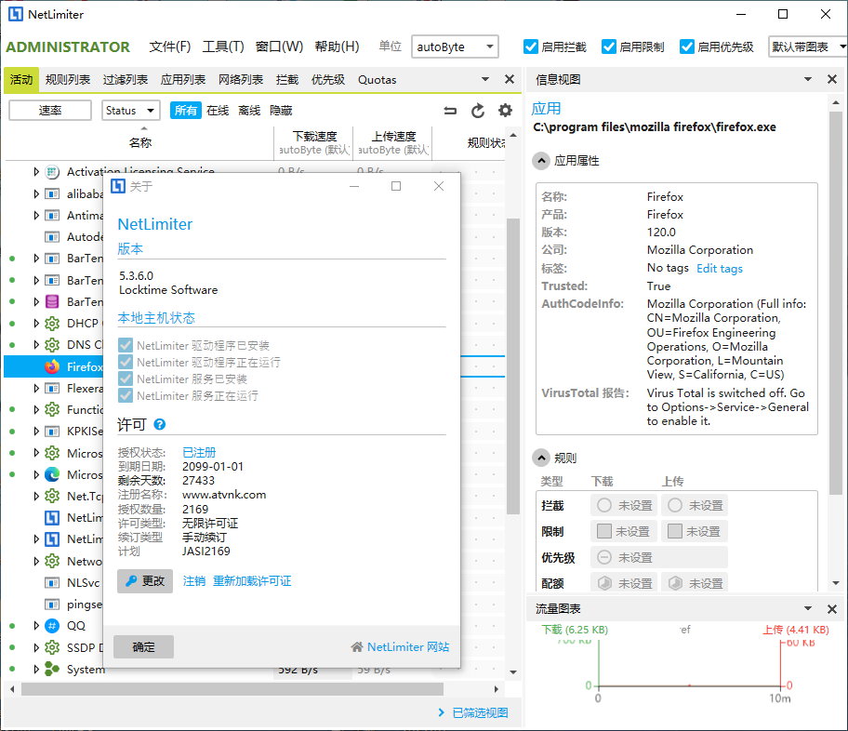Click the activity list horizontal scrollbar
The width and height of the screenshot is (848, 731).
(x=232, y=689)
